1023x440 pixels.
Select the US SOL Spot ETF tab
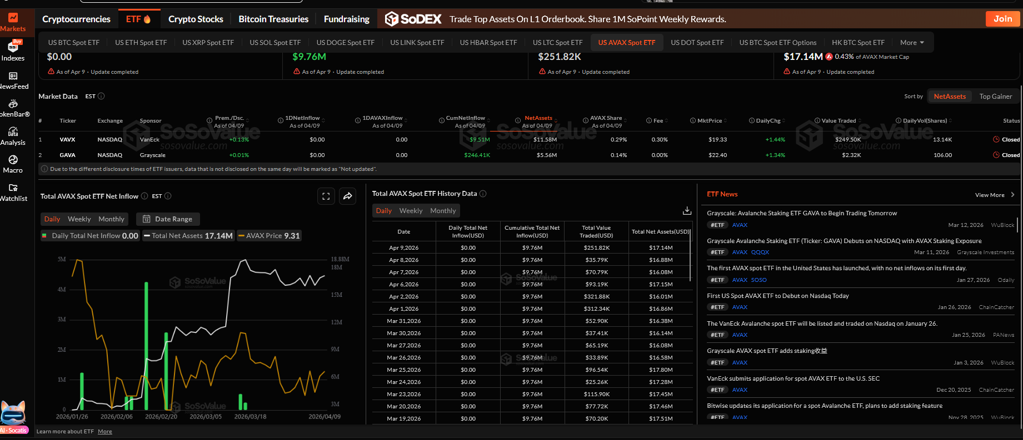pos(275,43)
